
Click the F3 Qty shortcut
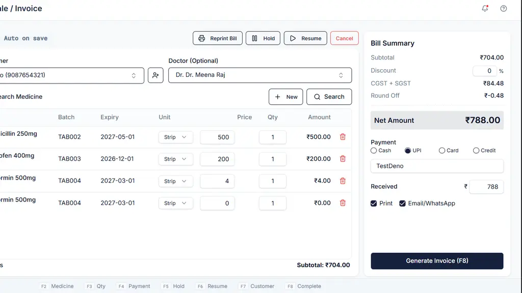coord(95,286)
